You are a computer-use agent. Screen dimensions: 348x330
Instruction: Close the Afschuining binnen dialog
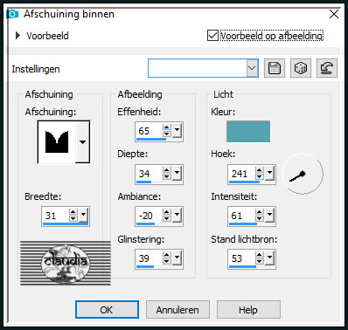point(334,14)
